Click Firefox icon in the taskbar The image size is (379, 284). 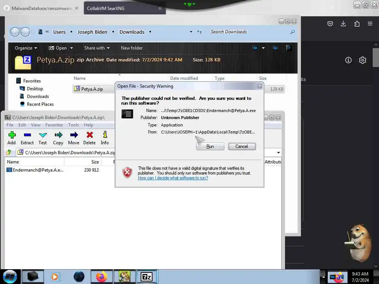[x=102, y=277]
